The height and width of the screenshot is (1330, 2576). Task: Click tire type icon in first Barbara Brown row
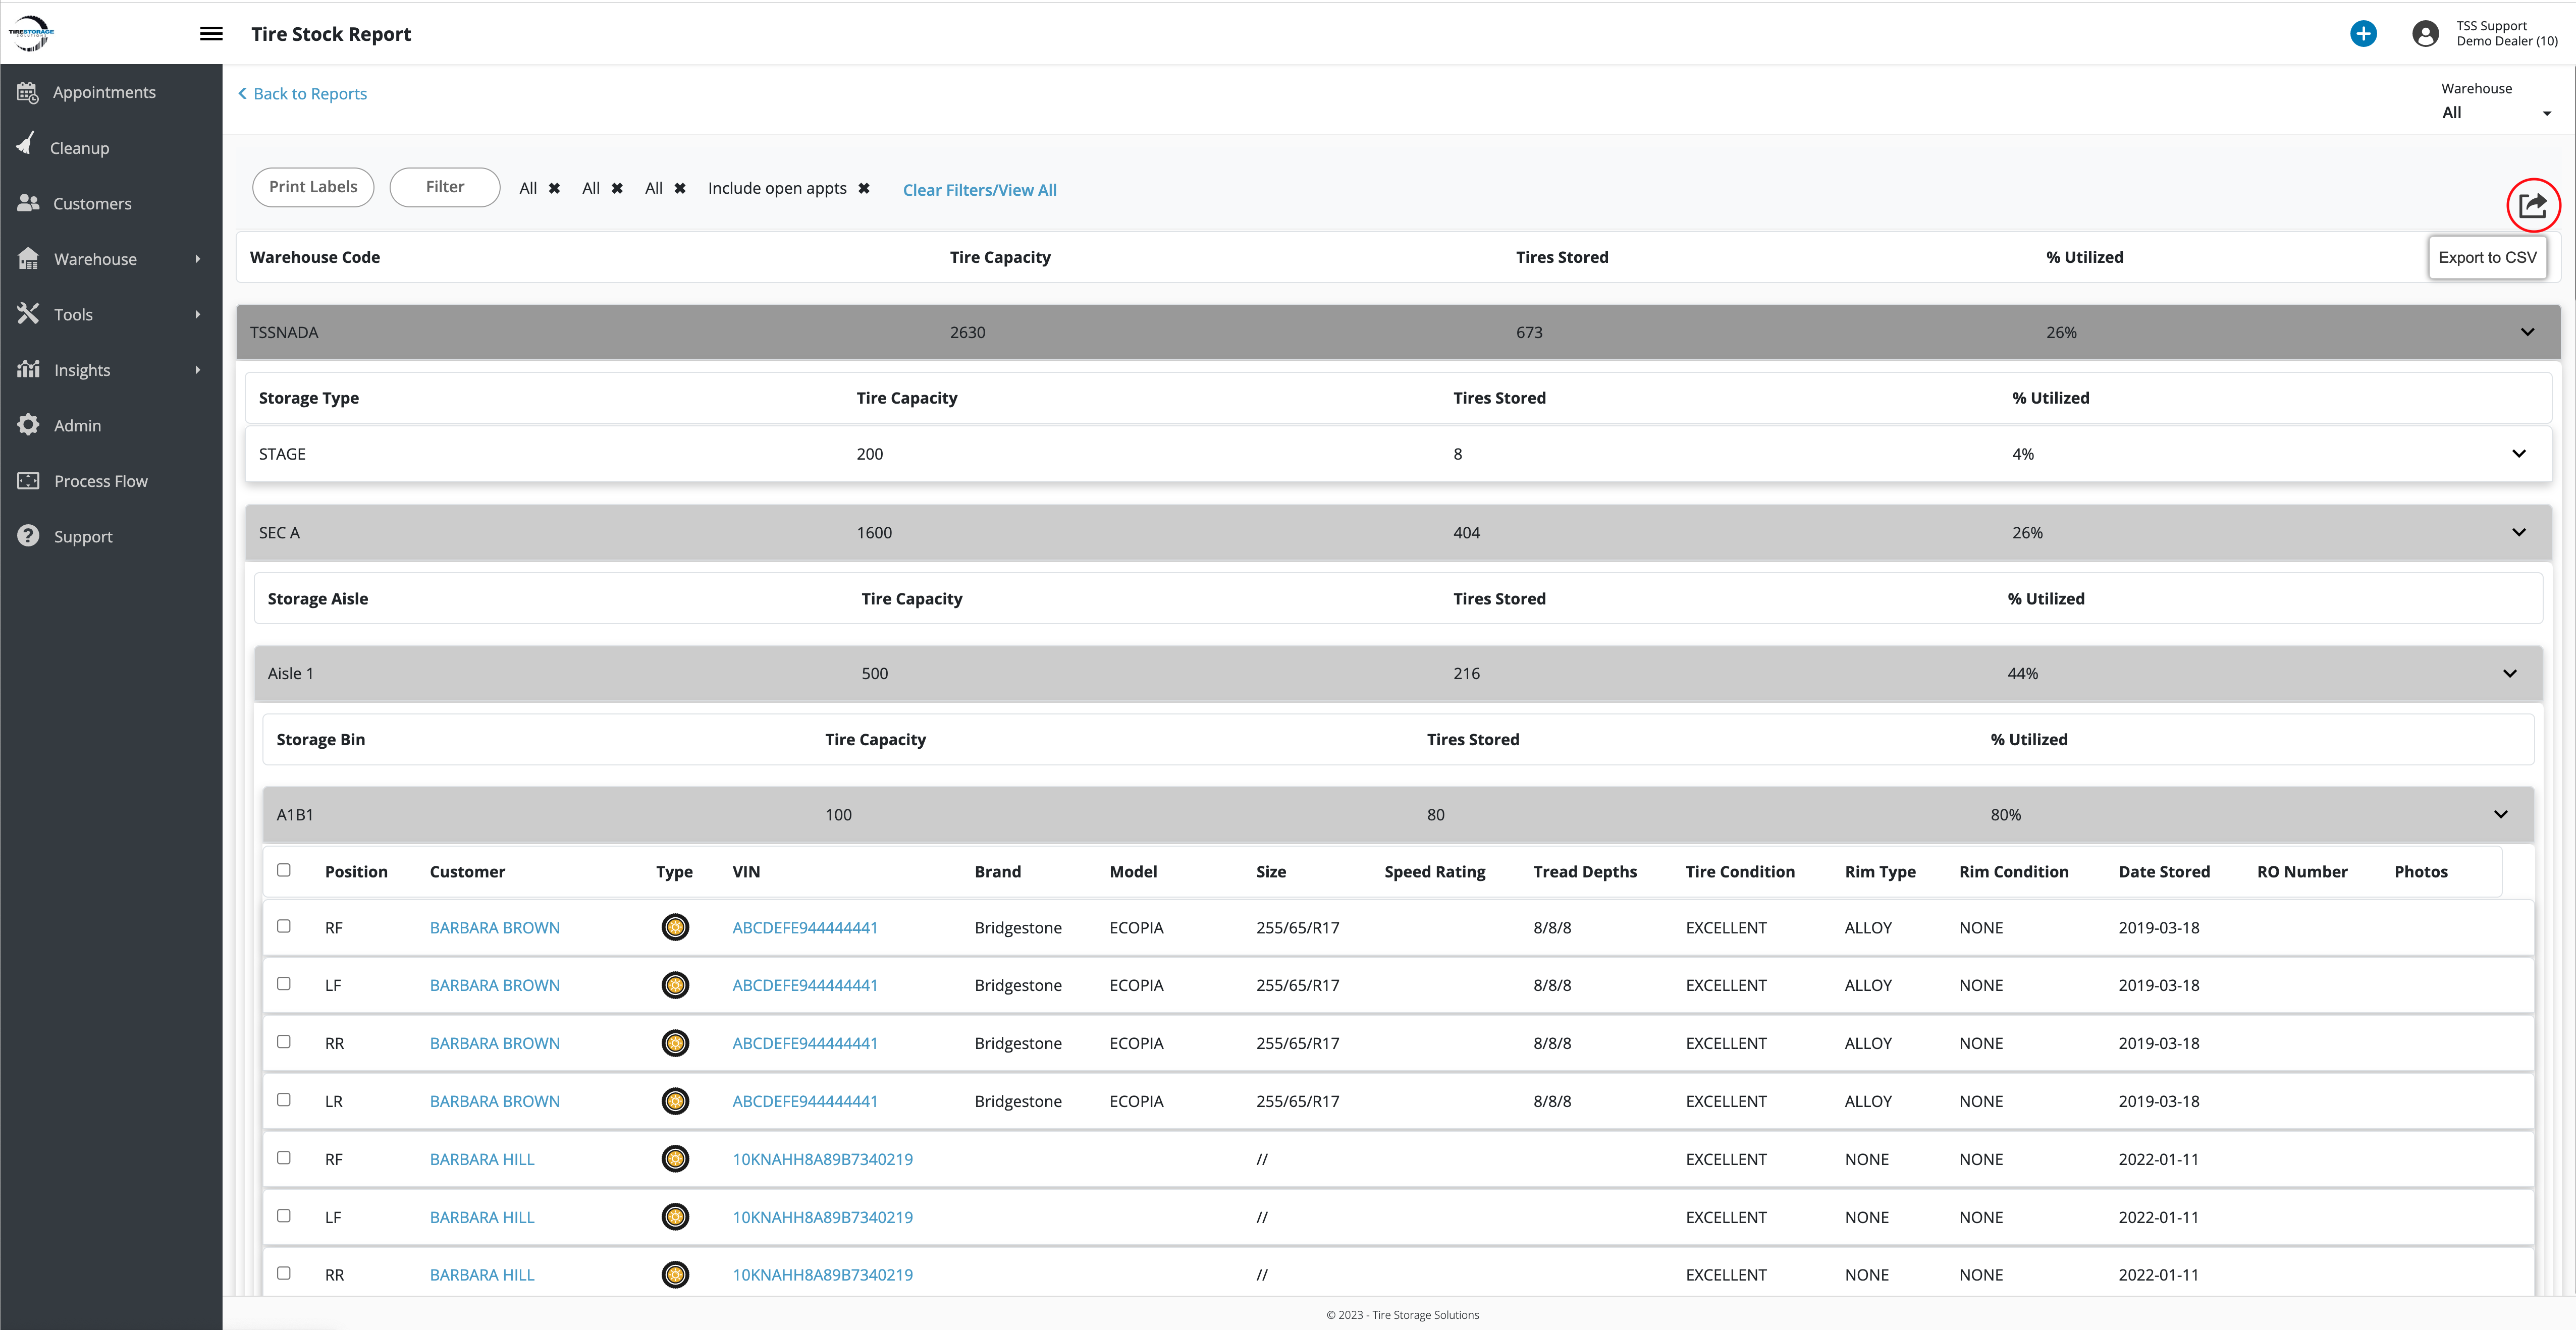tap(675, 927)
